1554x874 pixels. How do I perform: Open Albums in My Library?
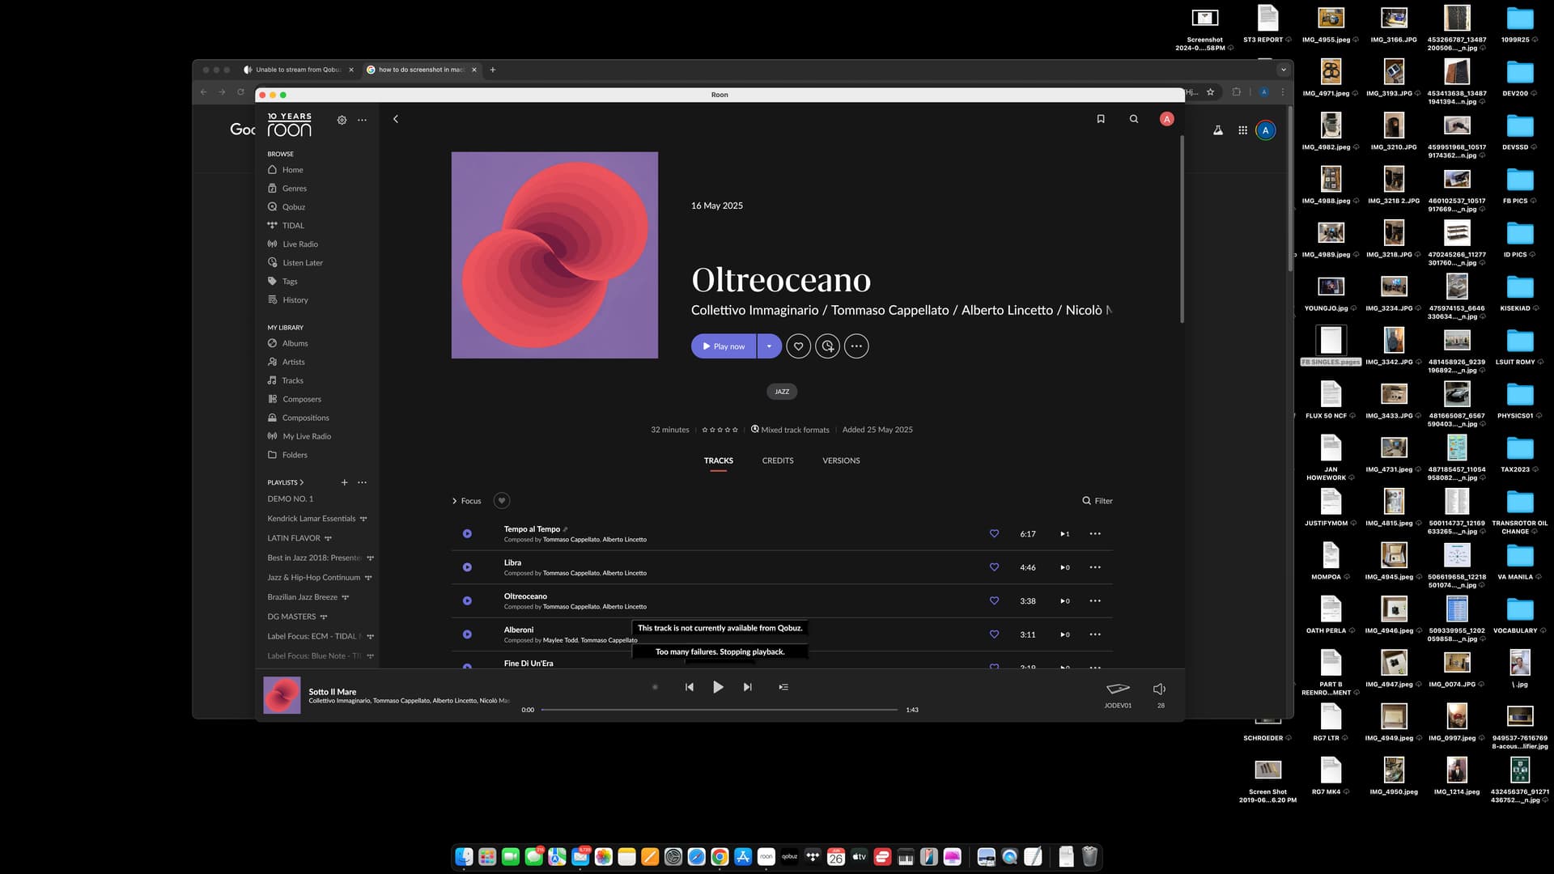coord(288,343)
